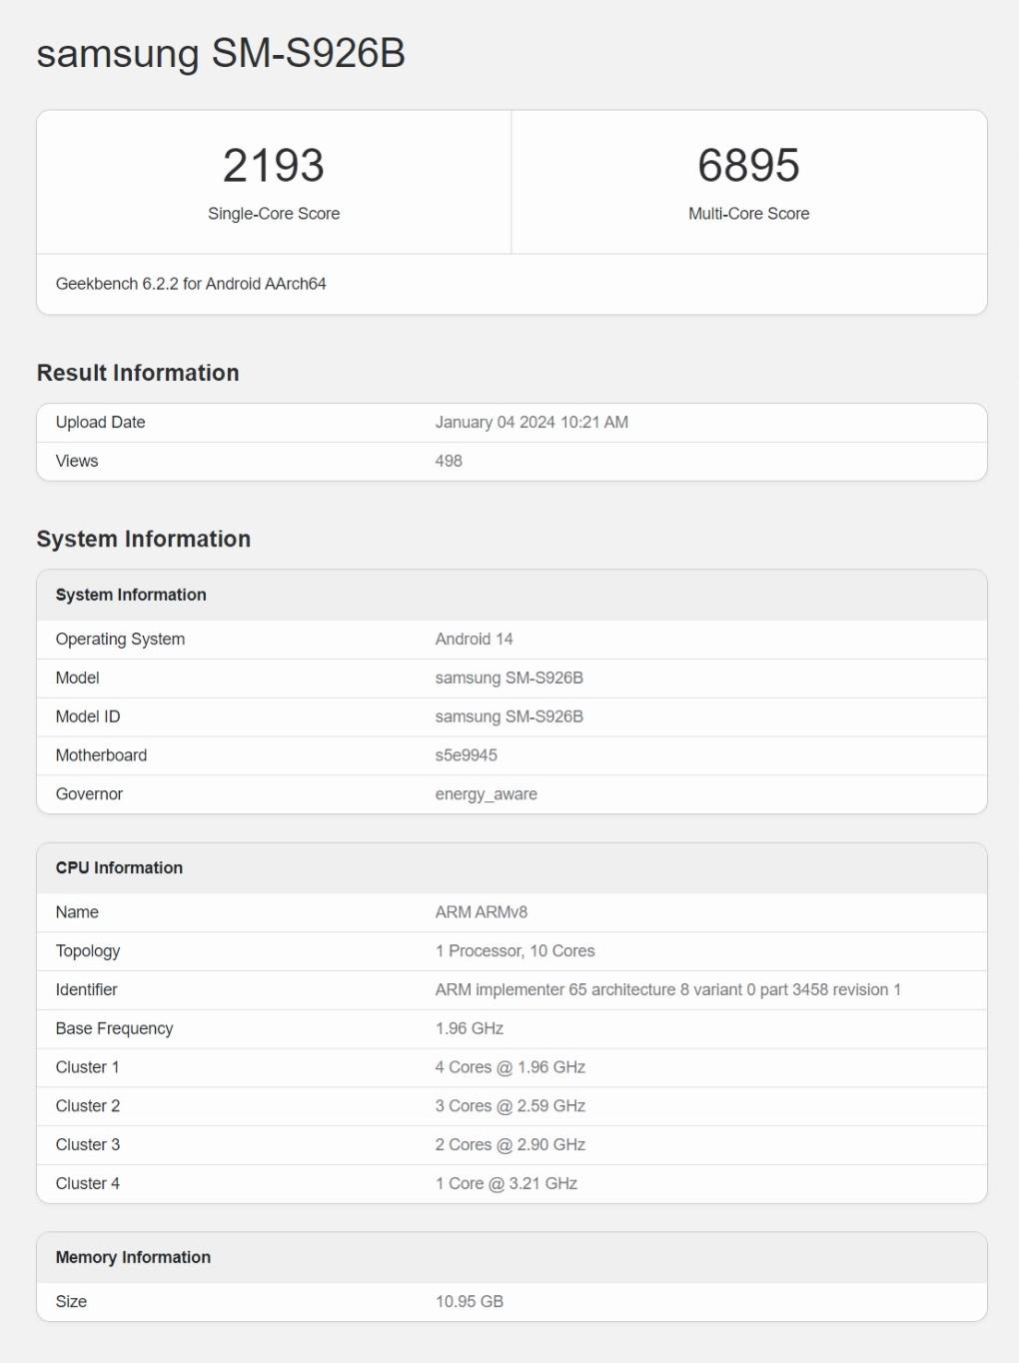Select the Android 14 operating system value
Image resolution: width=1019 pixels, height=1363 pixels.
pos(475,640)
